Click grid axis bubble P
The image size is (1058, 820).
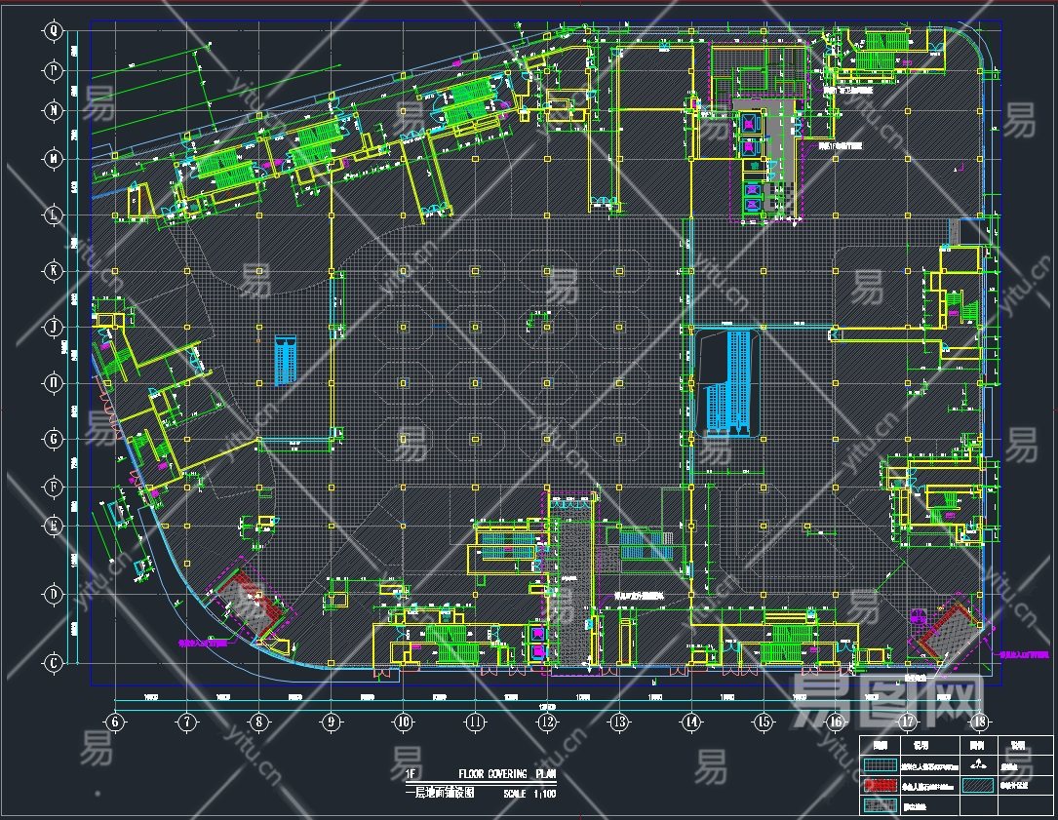click(x=54, y=71)
